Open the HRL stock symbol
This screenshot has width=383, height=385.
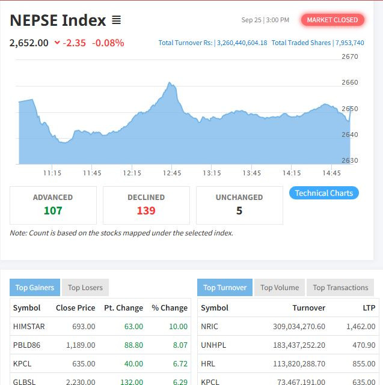click(209, 364)
